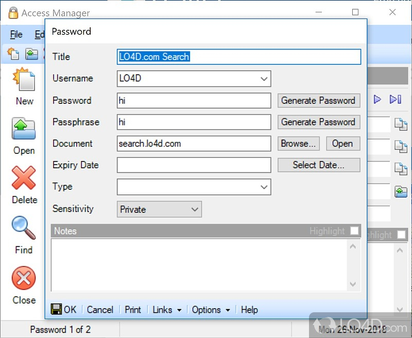Click the Last record arrow icon
This screenshot has height=338, width=412.
[396, 99]
